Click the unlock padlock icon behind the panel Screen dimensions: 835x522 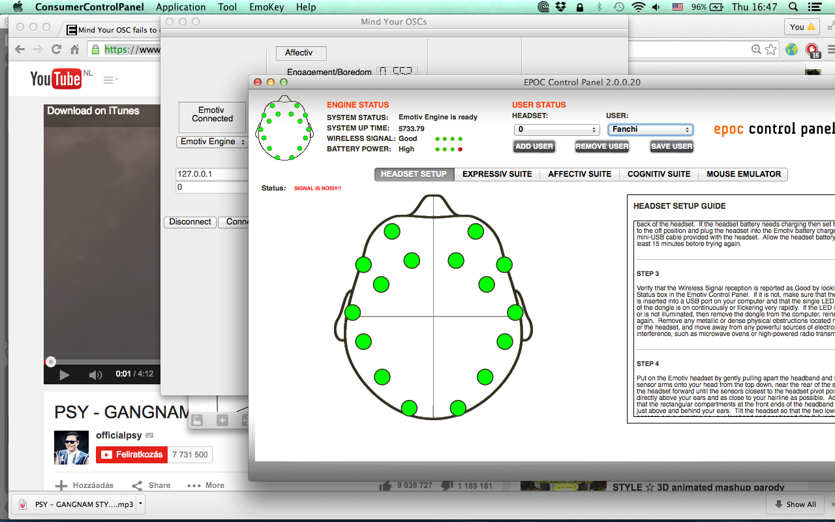(x=198, y=420)
